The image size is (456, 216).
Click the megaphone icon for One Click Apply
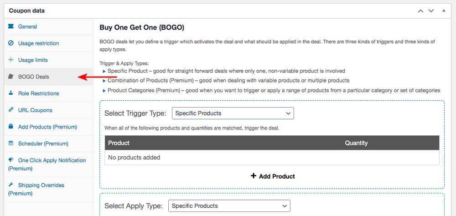[x=11, y=160]
